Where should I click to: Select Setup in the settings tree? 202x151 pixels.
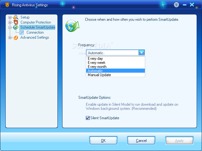coord(25,17)
